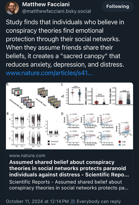Click the October 11, 2024 timestamp
The width and height of the screenshot is (139, 205).
(x=37, y=201)
